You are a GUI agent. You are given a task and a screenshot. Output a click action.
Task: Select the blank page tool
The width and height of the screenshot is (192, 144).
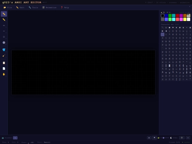click(4, 69)
